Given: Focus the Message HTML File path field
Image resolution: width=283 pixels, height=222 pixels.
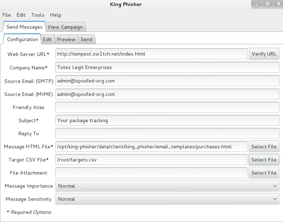Looking at the screenshot, I should tap(151, 147).
